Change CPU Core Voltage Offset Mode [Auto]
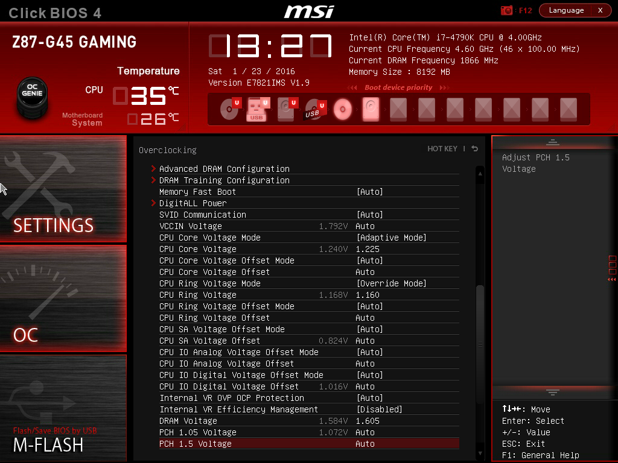618x463 pixels. [x=370, y=260]
